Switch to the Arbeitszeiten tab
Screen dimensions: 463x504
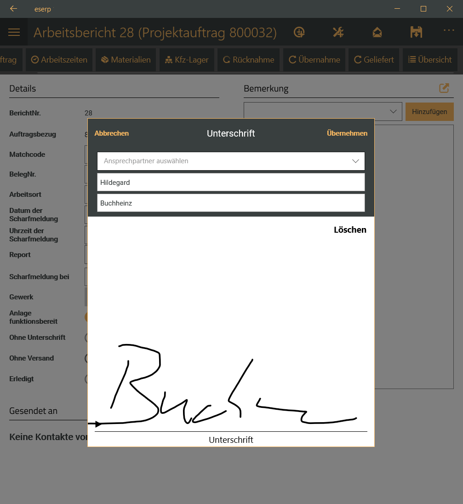(x=59, y=60)
